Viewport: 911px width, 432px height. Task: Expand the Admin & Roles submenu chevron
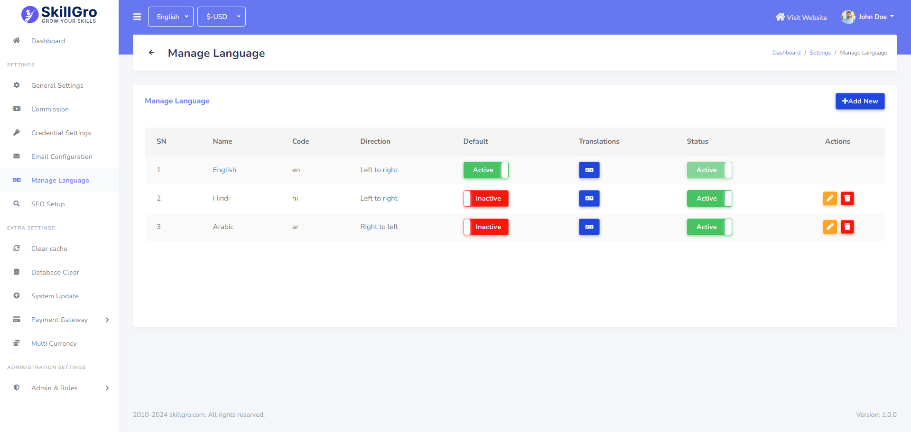(x=107, y=388)
